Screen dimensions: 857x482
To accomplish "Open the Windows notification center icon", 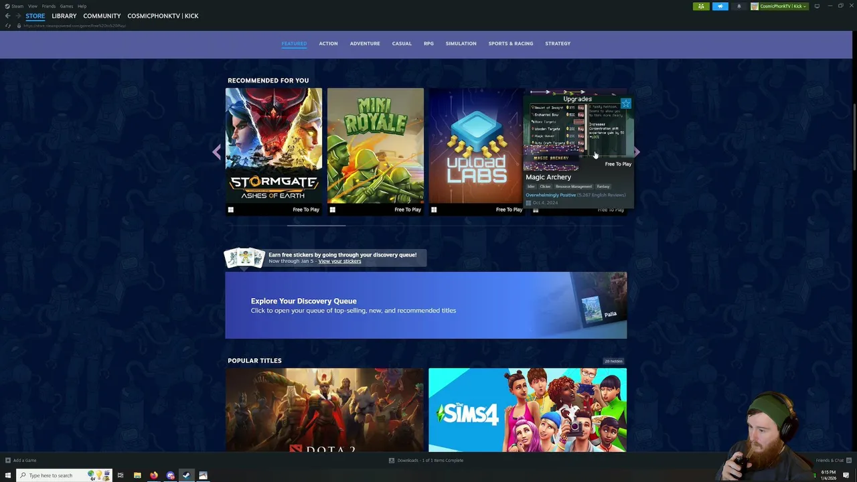I will pyautogui.click(x=846, y=475).
